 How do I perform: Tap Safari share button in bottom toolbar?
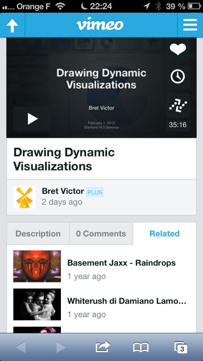pyautogui.click(x=103, y=347)
